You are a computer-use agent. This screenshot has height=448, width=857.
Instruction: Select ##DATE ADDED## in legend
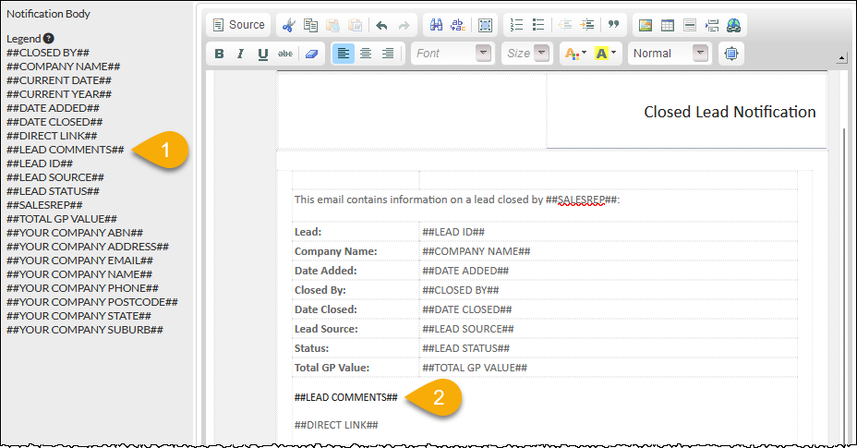53,108
